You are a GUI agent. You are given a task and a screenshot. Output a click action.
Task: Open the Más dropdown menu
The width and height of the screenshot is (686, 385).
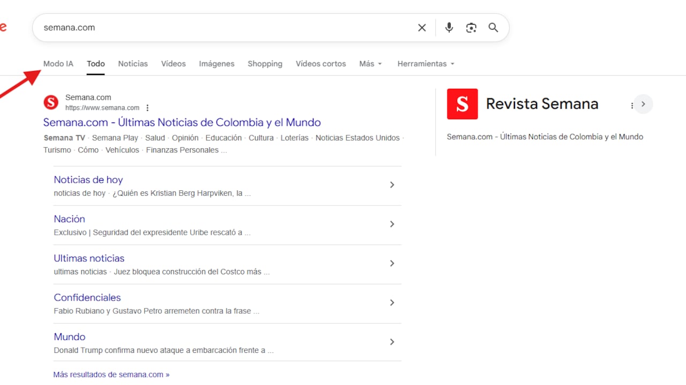pos(370,64)
